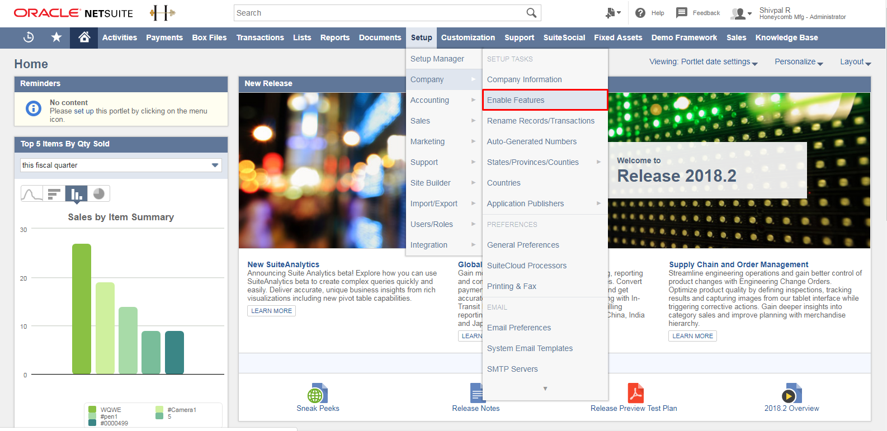Open the Users/Roles submenu
This screenshot has height=431, width=887.
point(443,224)
